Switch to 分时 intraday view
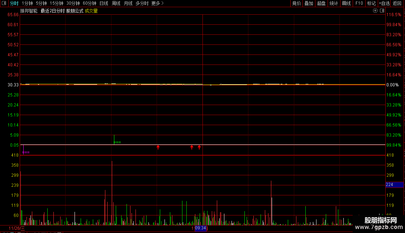 tap(14, 3)
